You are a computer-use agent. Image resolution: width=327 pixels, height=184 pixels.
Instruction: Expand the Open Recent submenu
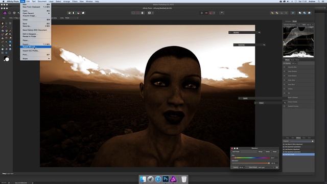pyautogui.click(x=36, y=13)
